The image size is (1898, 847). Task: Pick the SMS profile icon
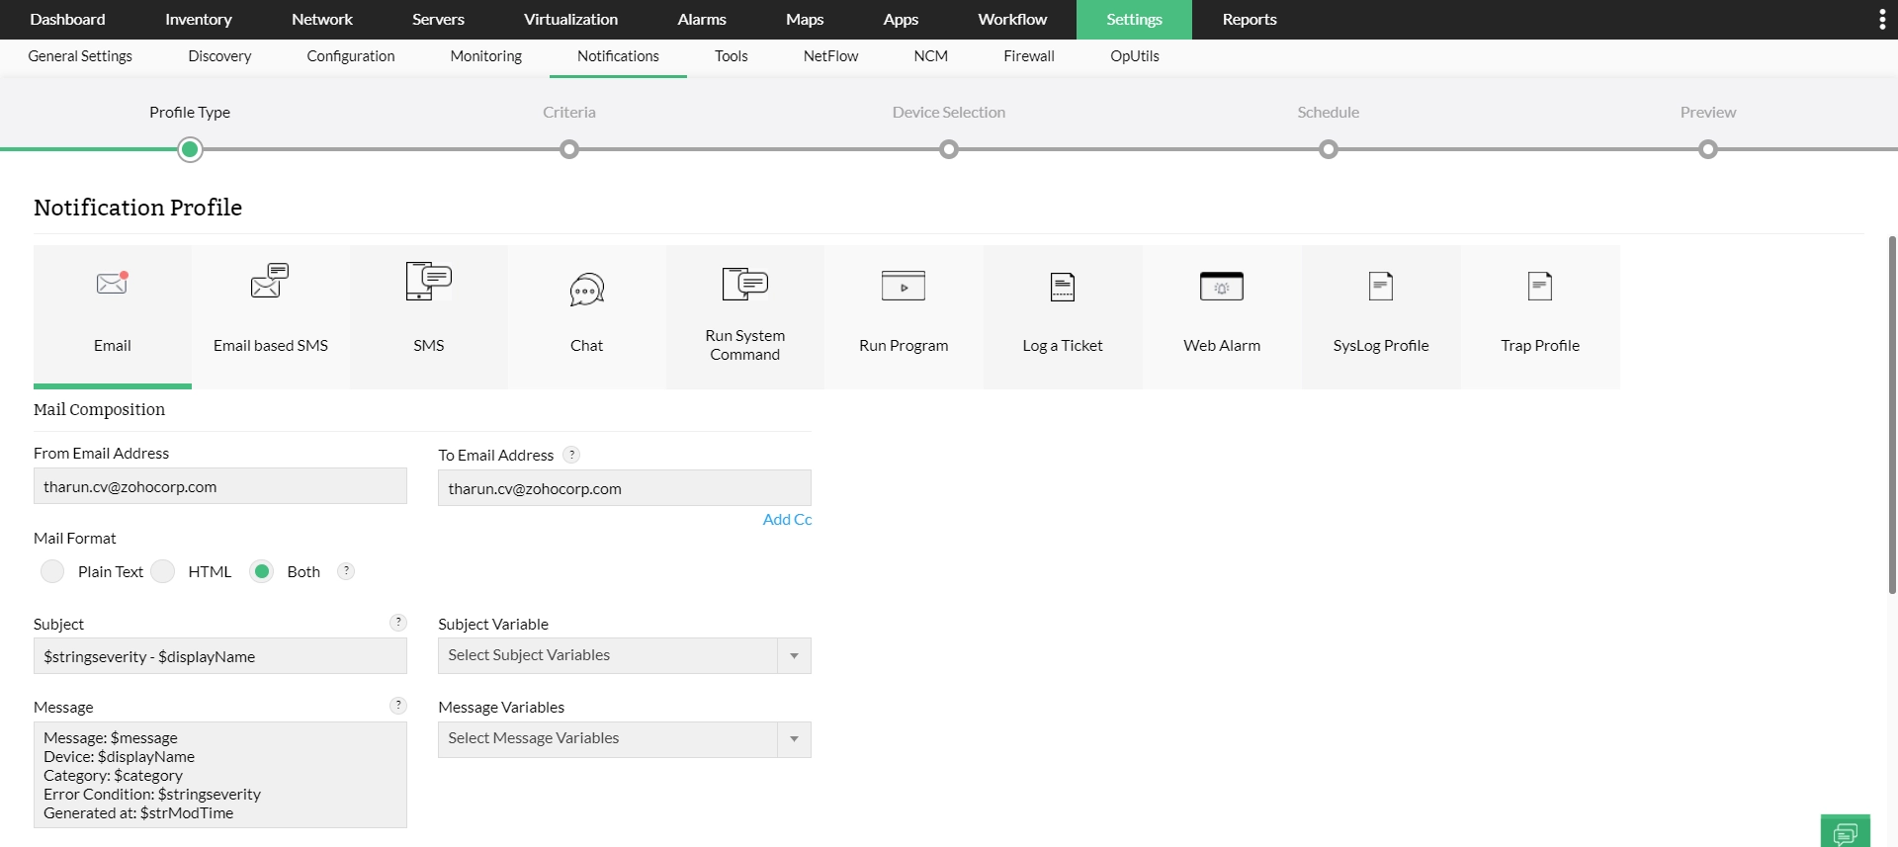(x=428, y=281)
